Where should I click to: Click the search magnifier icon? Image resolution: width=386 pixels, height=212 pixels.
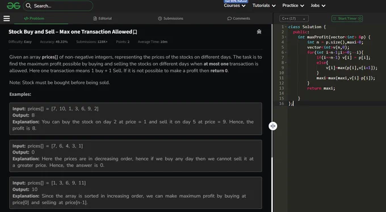[x=28, y=6]
